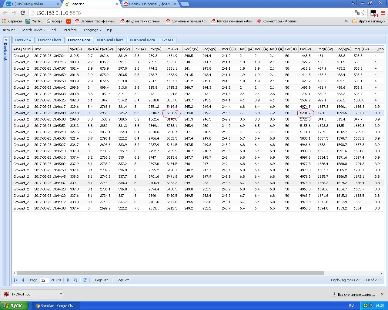
Task: Open the Tool menu
Action: pos(54,30)
